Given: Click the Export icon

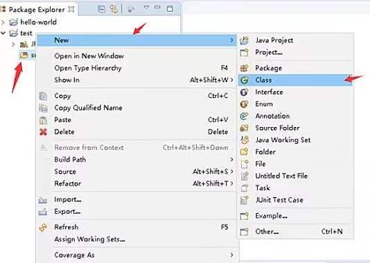Looking at the screenshot, I should click(43, 212).
